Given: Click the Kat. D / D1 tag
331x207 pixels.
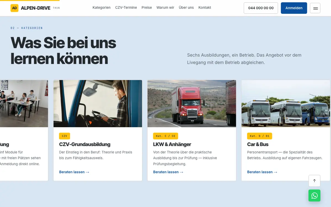Looking at the screenshot, I should coord(260,136).
